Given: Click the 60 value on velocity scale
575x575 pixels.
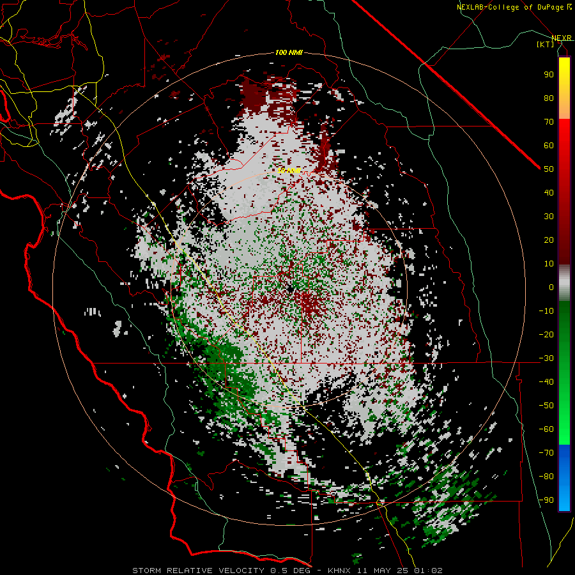Looking at the screenshot, I should 549,146.
